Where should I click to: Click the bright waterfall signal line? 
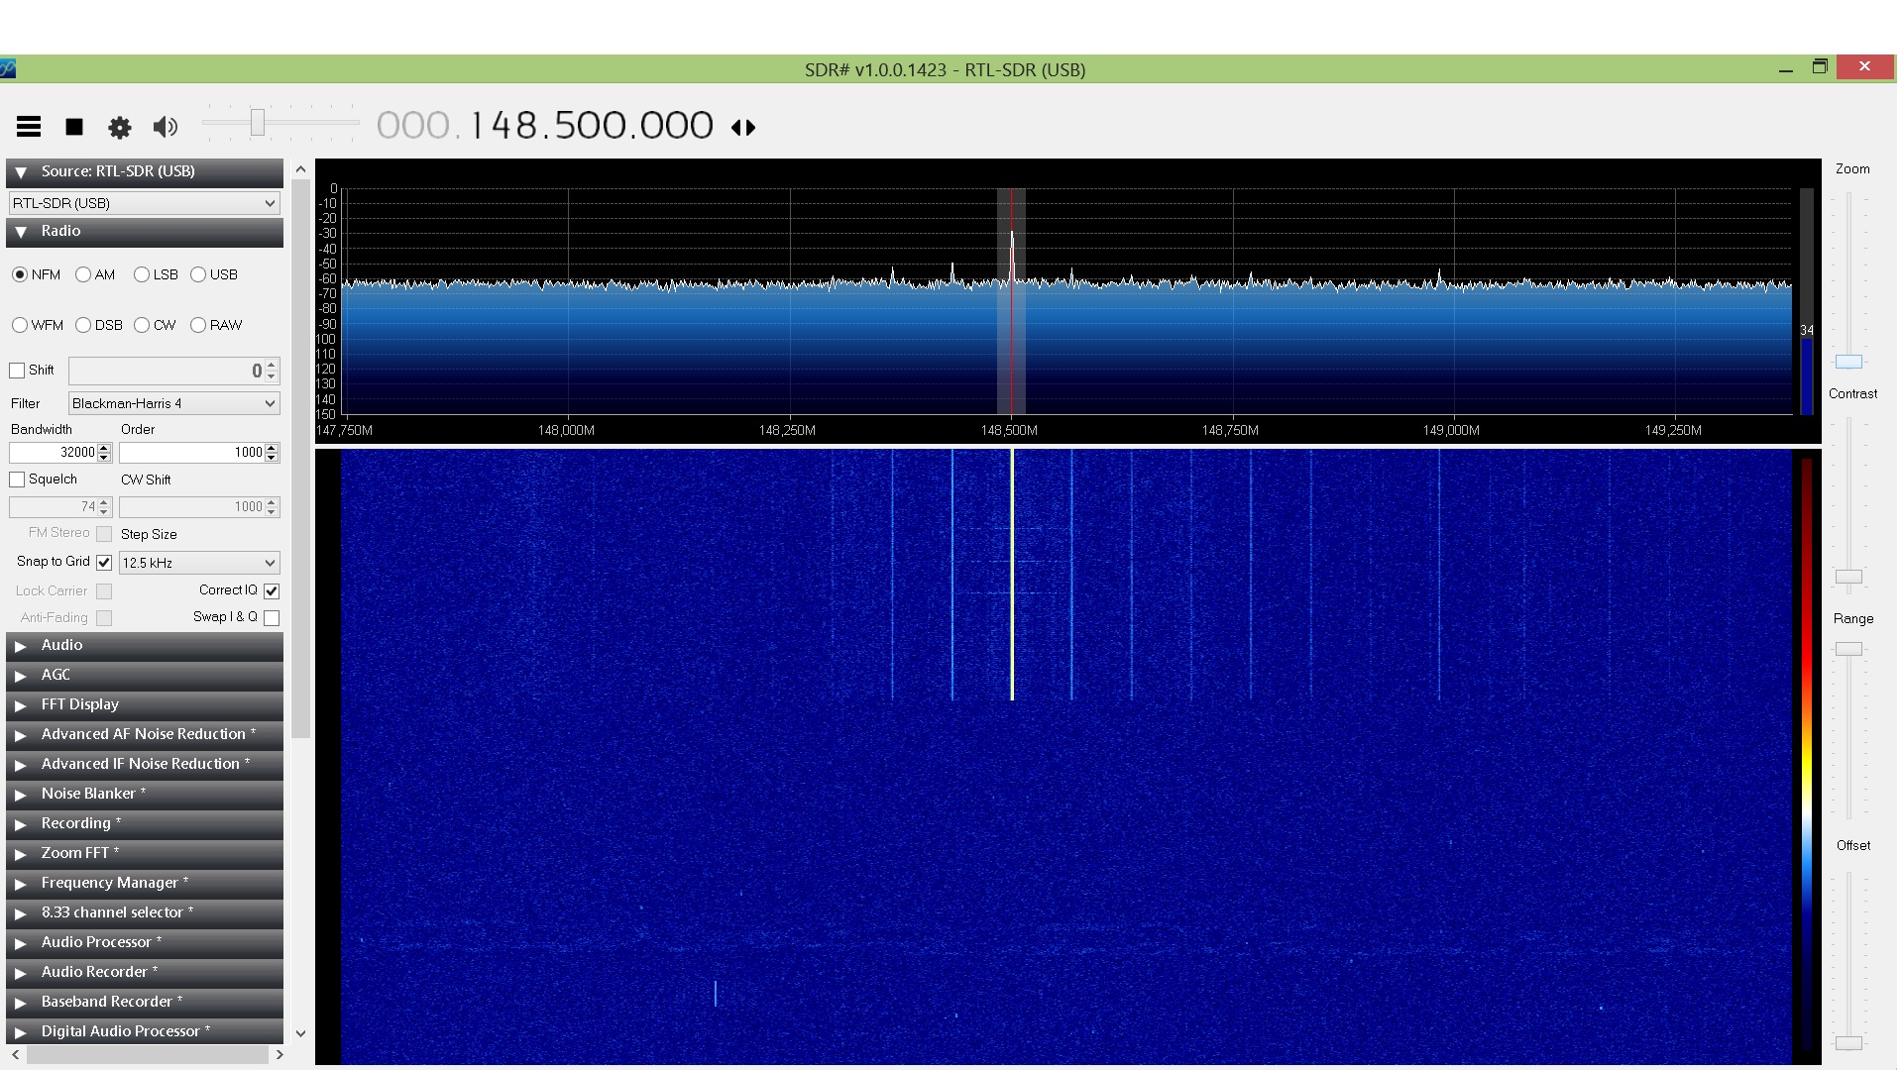click(x=1012, y=575)
